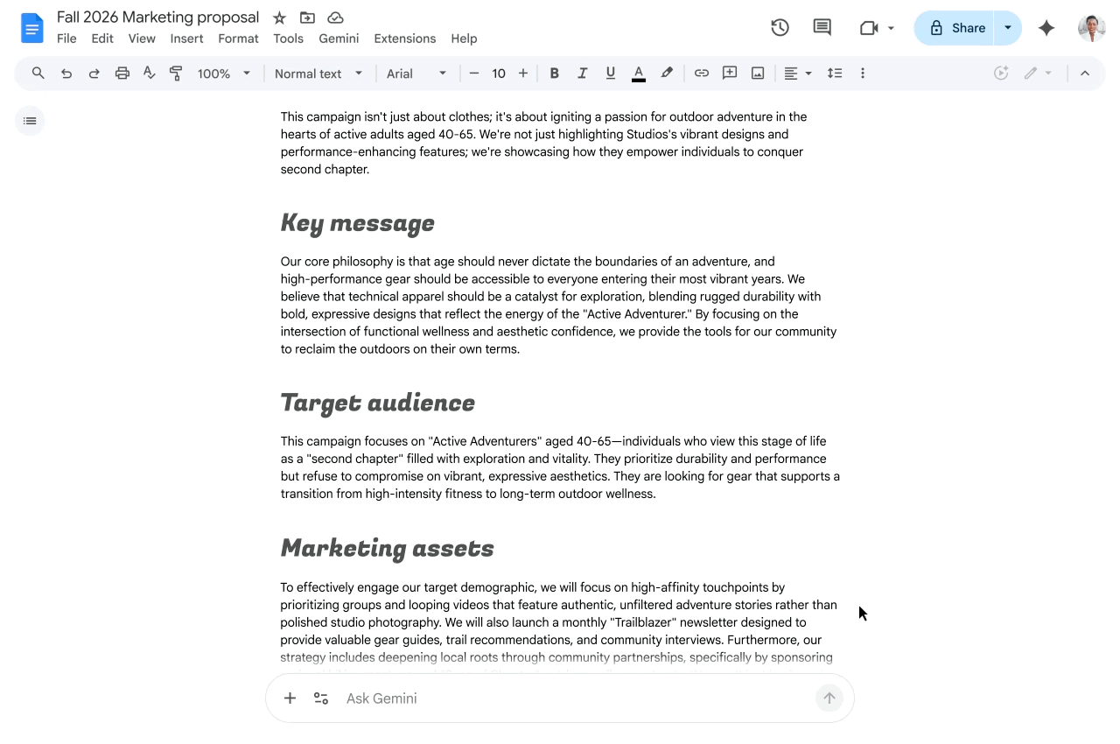1120x744 pixels.
Task: Open the Tools menu
Action: click(289, 39)
